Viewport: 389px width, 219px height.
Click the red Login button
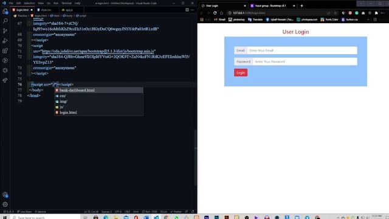pos(241,72)
